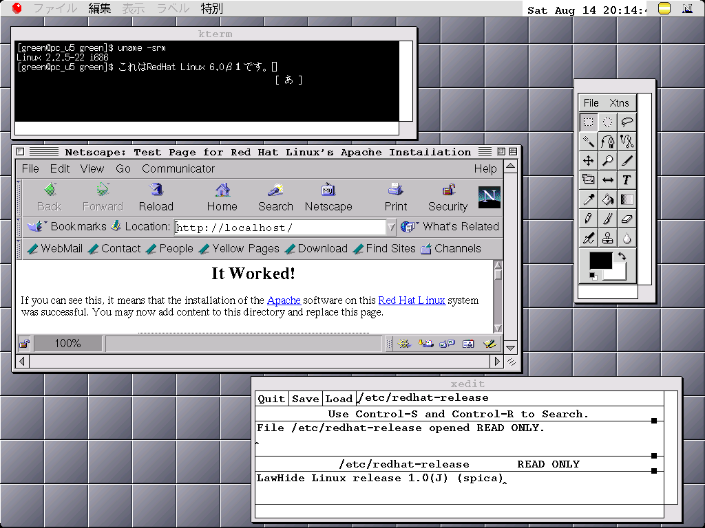The image size is (705, 528).
Task: Open the Bookmarks dropdown in Netscape
Action: (x=67, y=226)
